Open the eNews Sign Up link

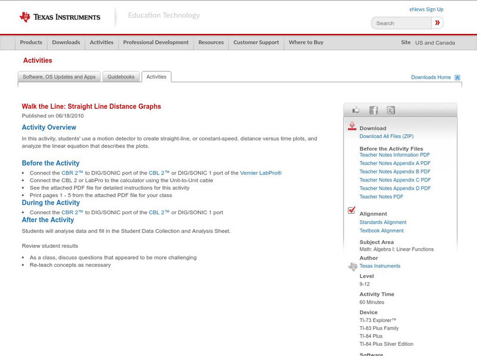point(426,10)
